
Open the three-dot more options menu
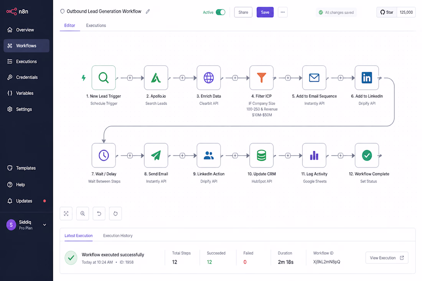(x=283, y=12)
